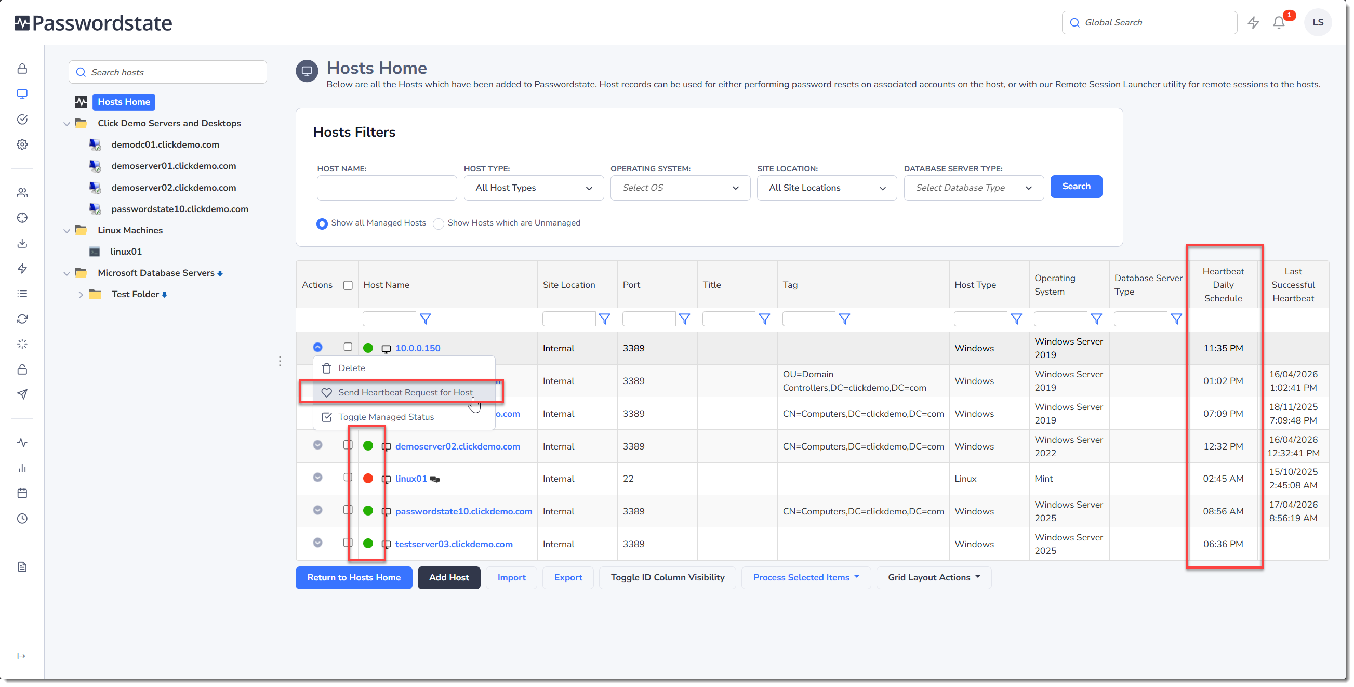Click the Export button

(568, 578)
